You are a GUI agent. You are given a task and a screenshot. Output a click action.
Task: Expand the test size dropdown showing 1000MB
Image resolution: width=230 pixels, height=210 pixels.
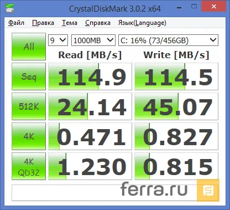[93, 40]
